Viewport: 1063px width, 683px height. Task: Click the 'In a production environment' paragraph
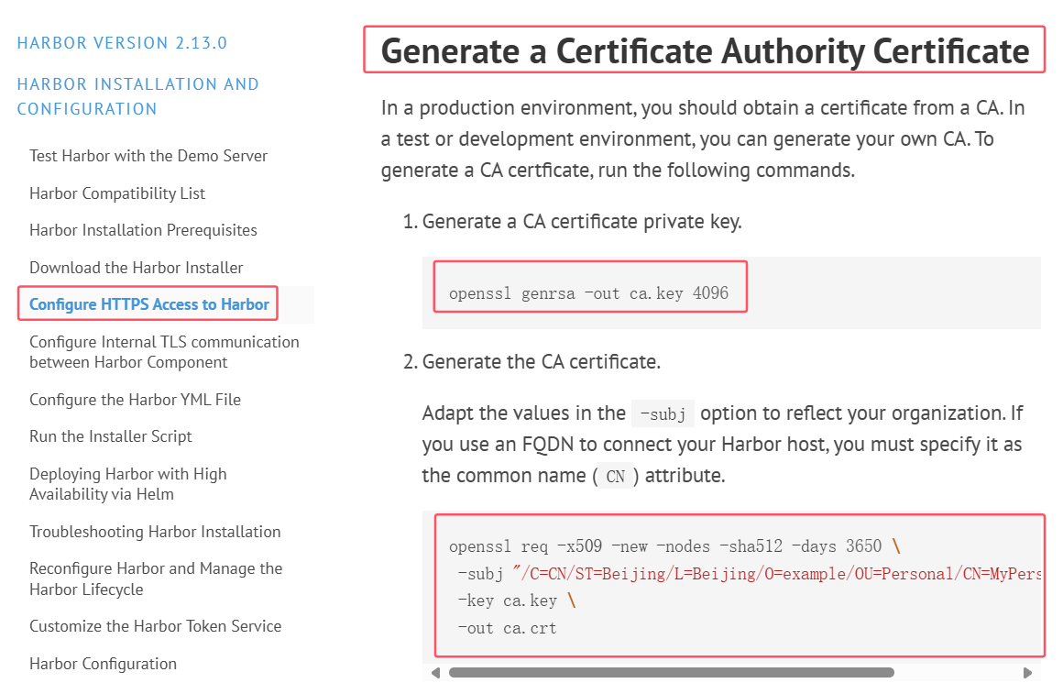(703, 139)
